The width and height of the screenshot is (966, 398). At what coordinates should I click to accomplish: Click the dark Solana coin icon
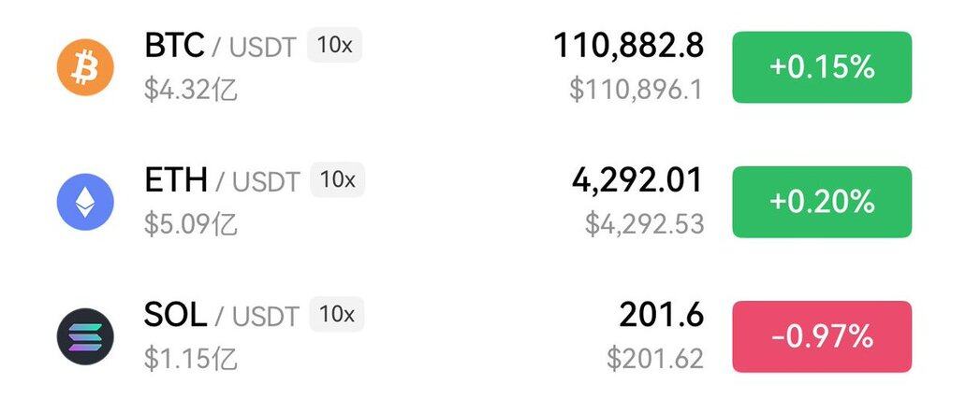(x=85, y=336)
